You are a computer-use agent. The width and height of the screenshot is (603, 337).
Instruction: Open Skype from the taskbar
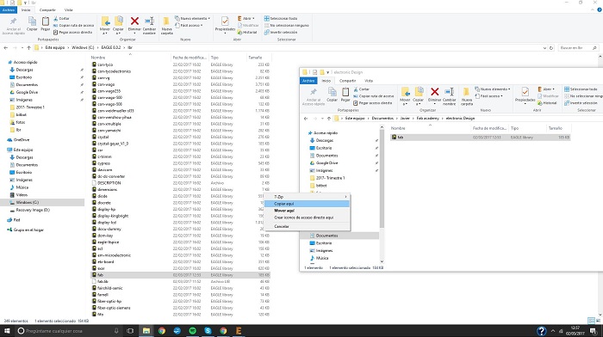click(208, 330)
